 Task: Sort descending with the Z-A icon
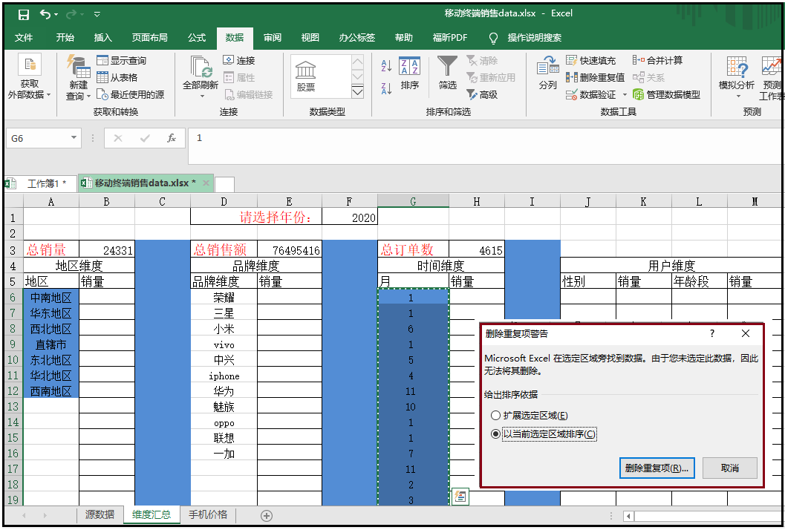click(386, 88)
